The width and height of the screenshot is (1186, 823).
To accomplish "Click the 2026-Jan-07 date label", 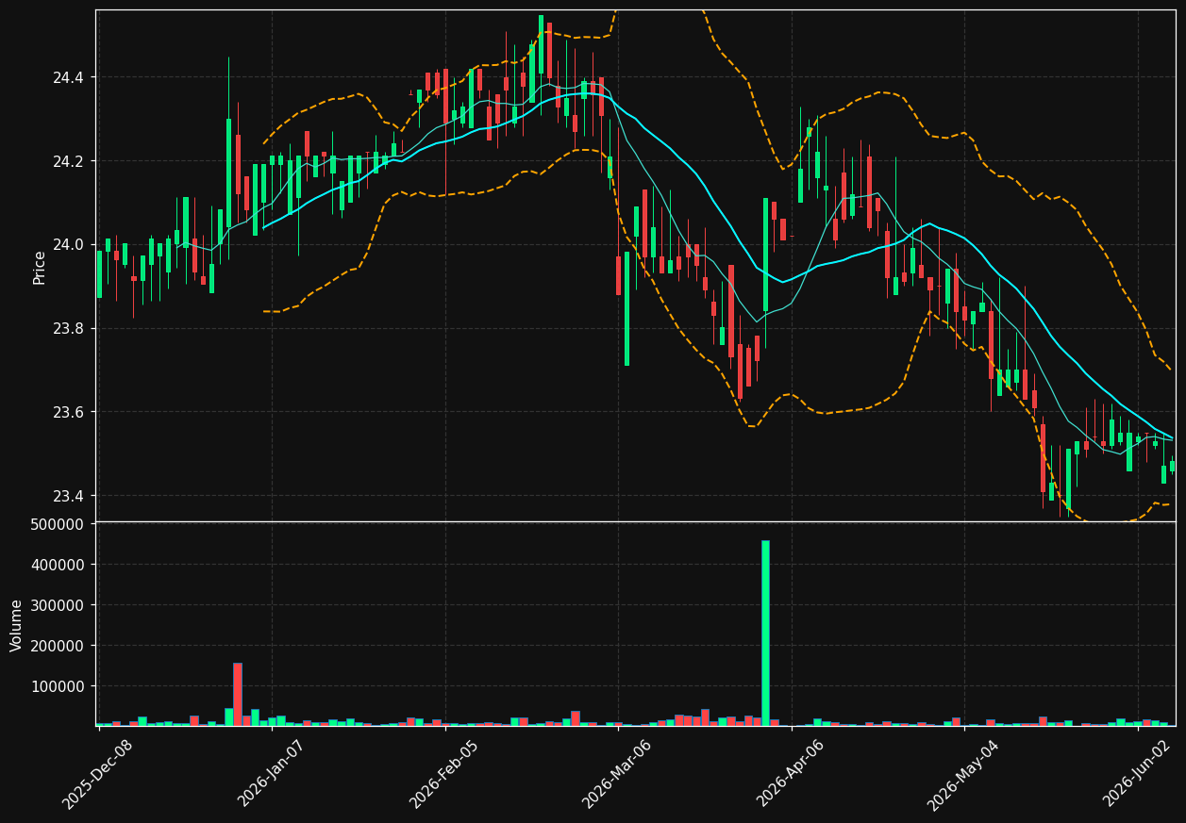I will pyautogui.click(x=272, y=773).
